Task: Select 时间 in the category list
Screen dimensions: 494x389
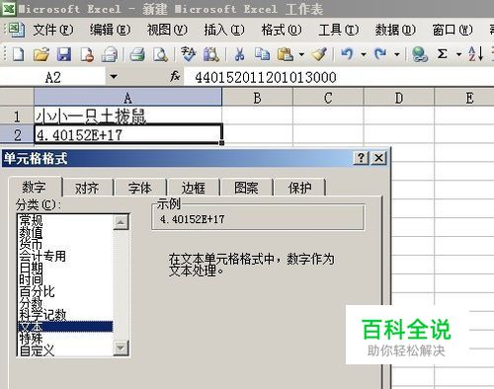Action: pos(65,279)
